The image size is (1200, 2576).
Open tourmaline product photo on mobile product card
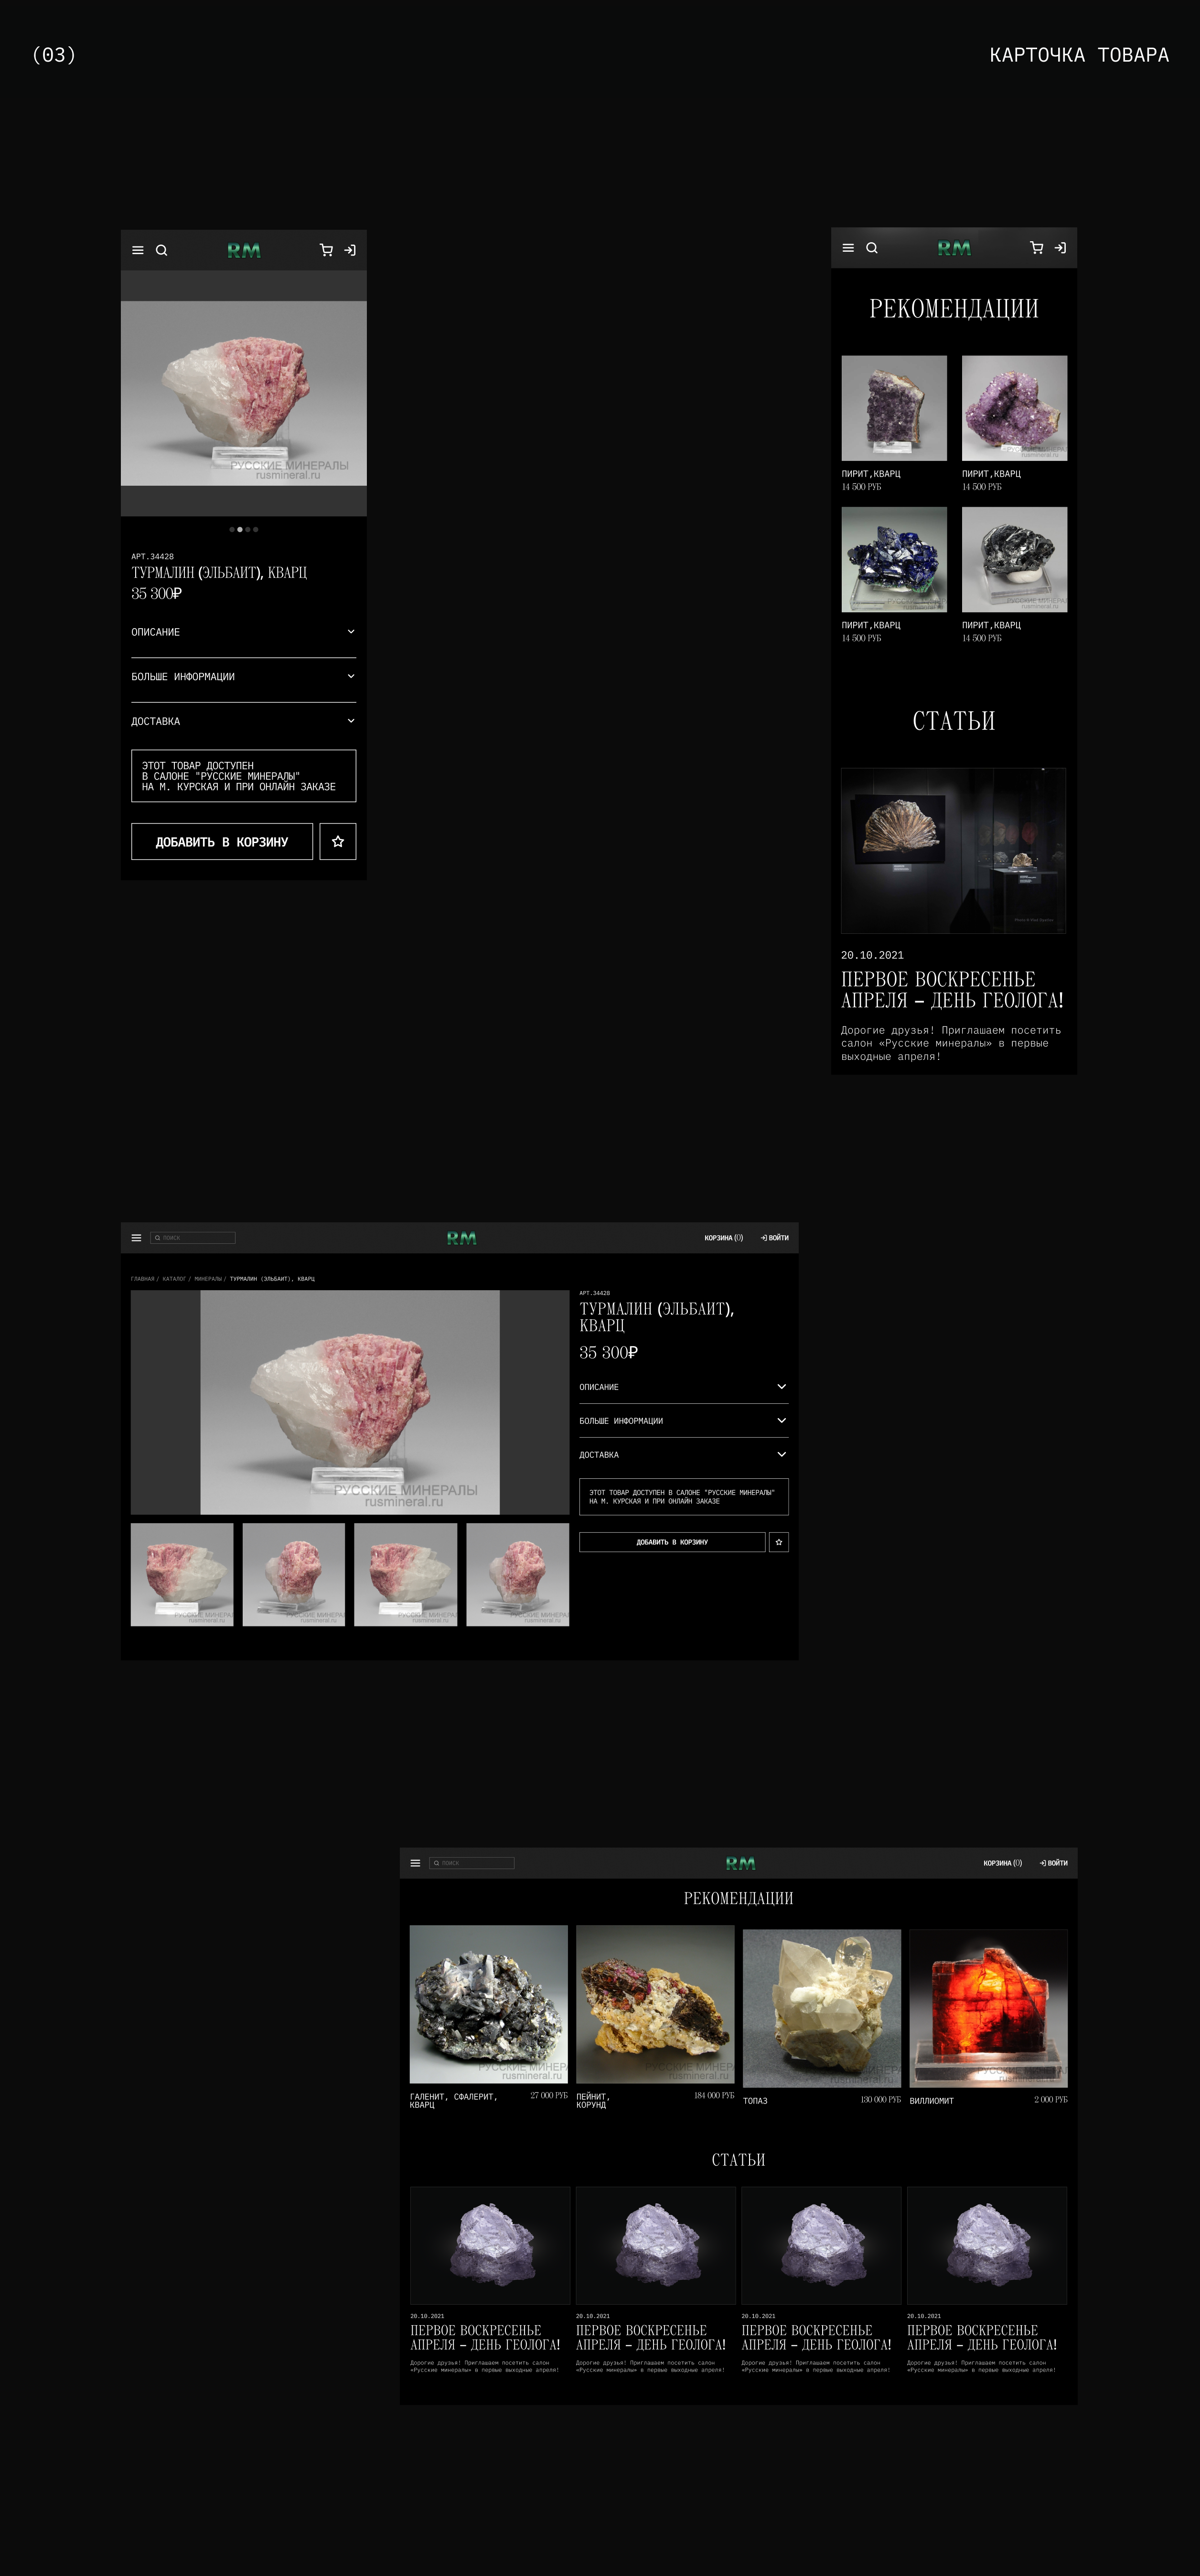[x=243, y=393]
